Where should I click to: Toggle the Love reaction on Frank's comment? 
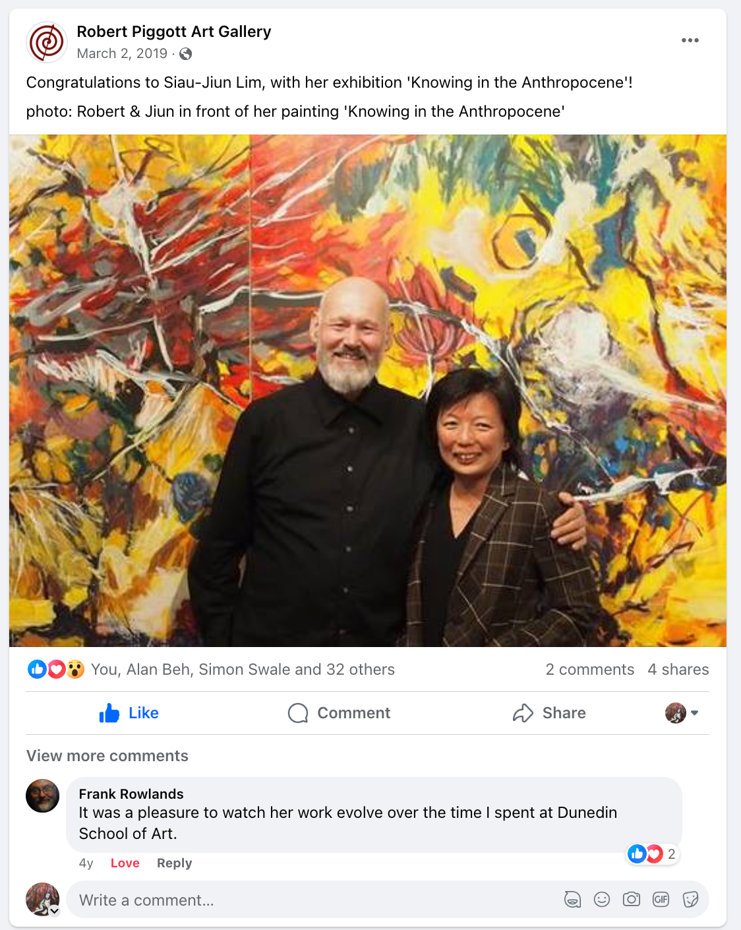(125, 863)
